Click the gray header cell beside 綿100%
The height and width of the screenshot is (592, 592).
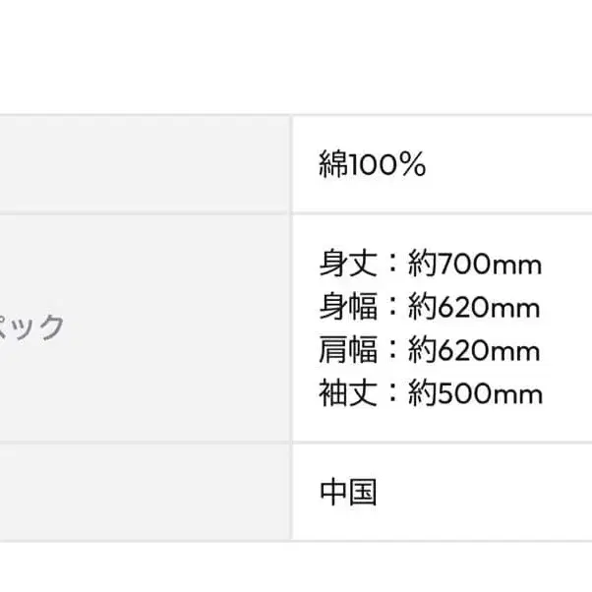(x=144, y=163)
